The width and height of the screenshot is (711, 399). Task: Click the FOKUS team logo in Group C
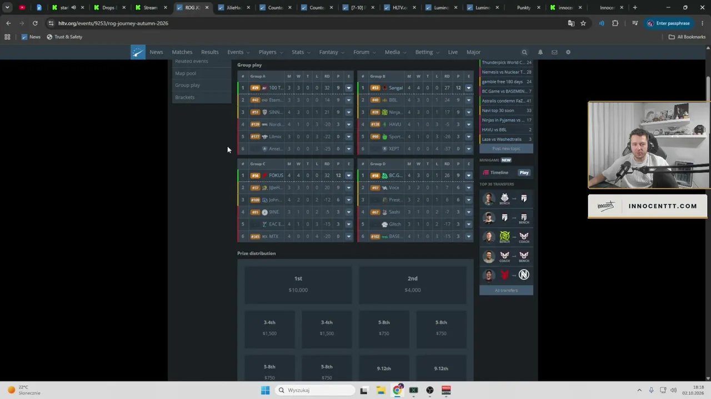coord(264,175)
